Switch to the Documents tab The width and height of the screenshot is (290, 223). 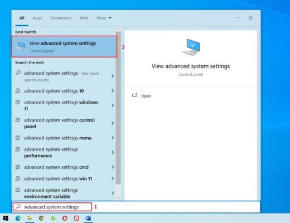pyautogui.click(x=61, y=18)
